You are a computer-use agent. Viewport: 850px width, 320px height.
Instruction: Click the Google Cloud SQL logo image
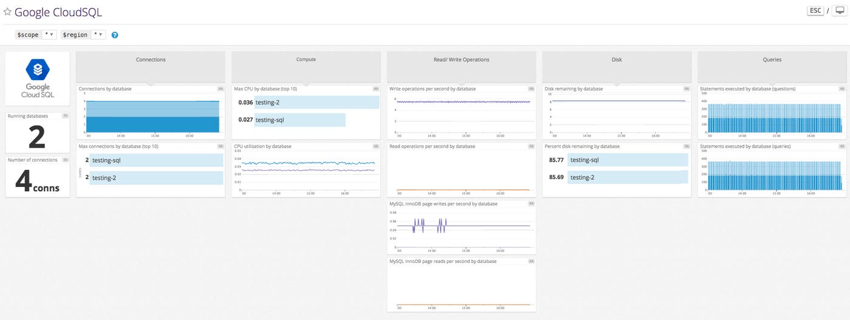coord(38,78)
